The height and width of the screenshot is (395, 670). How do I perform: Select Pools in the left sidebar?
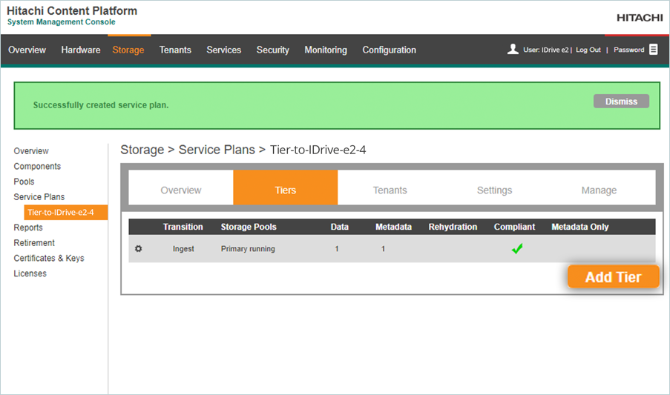point(24,182)
